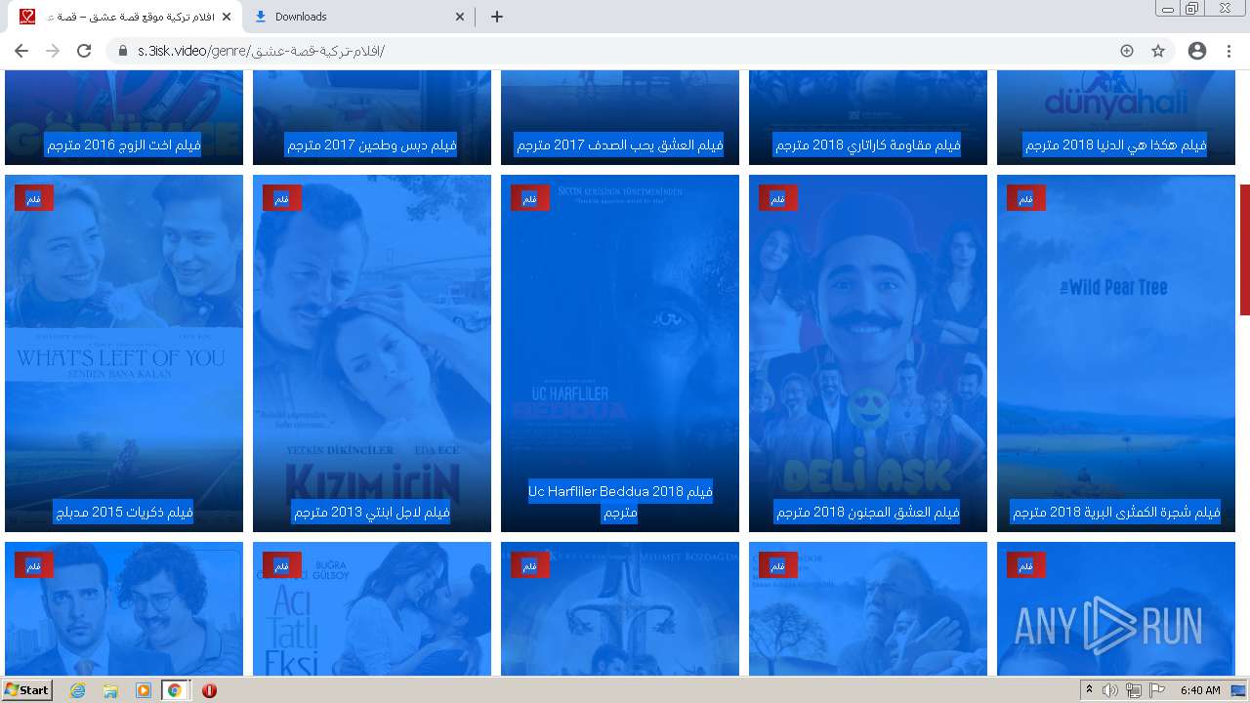The image size is (1250, 703).
Task: Launch Internet Explorer from taskbar
Action: [x=77, y=690]
